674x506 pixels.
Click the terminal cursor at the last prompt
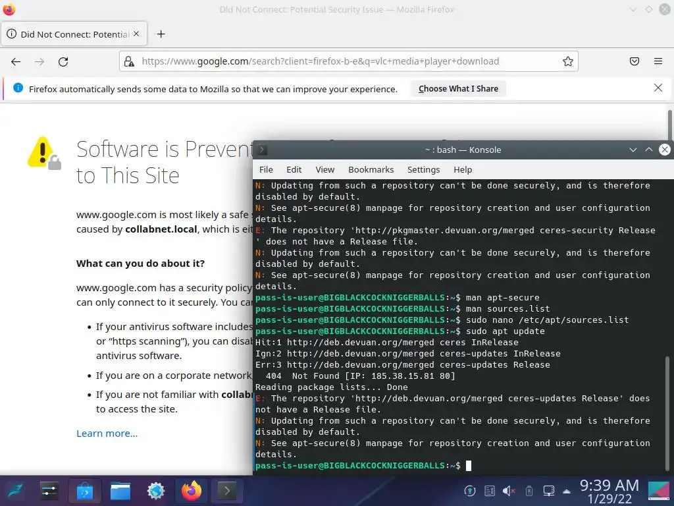click(x=469, y=466)
